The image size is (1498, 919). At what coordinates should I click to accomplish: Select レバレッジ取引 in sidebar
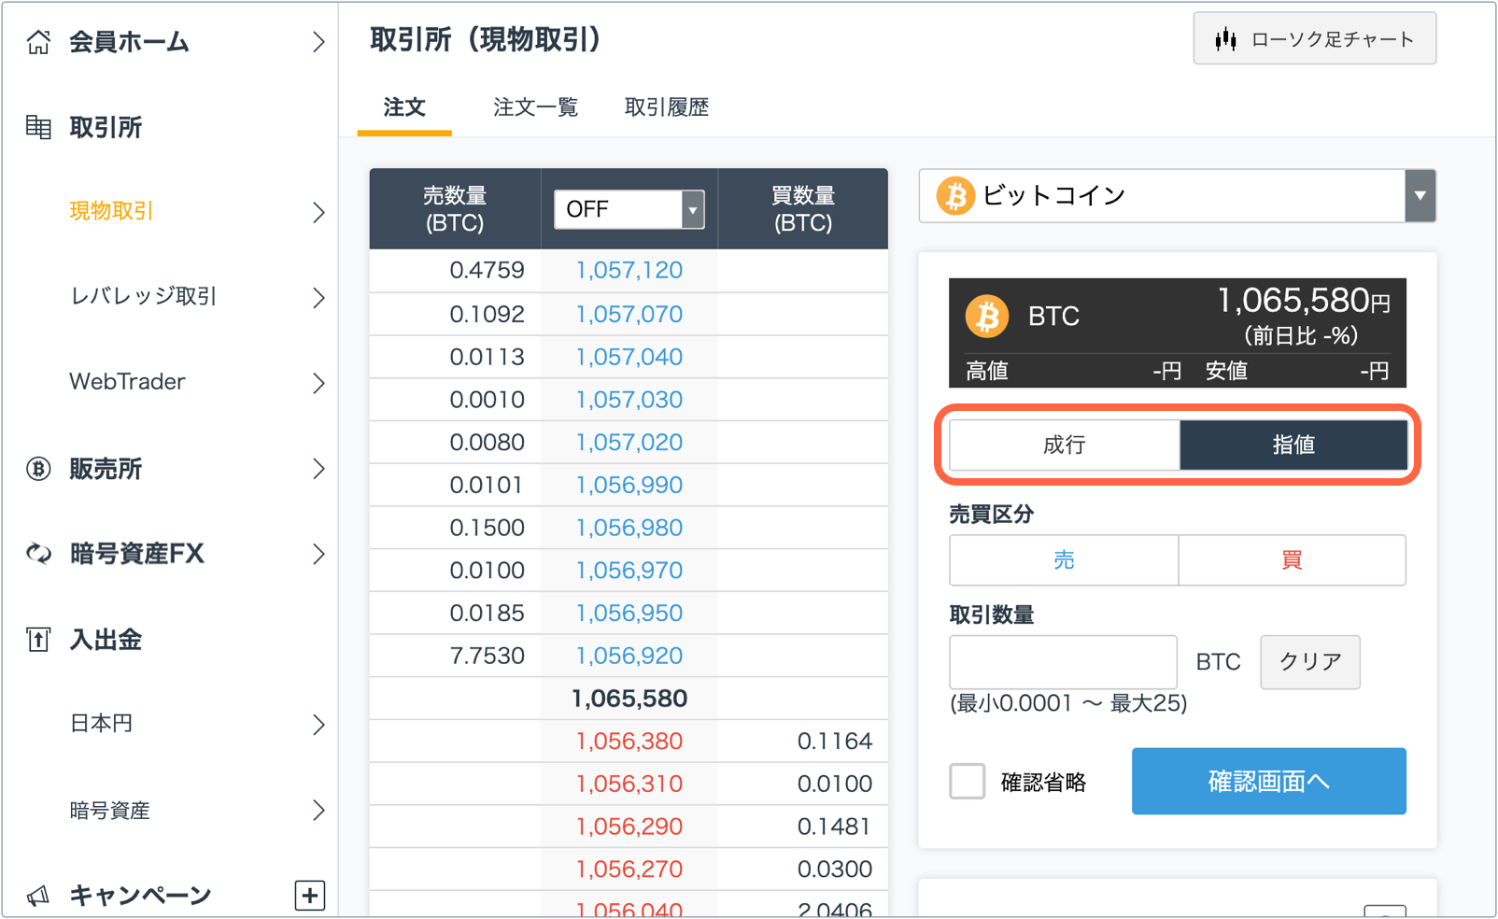[x=143, y=297]
